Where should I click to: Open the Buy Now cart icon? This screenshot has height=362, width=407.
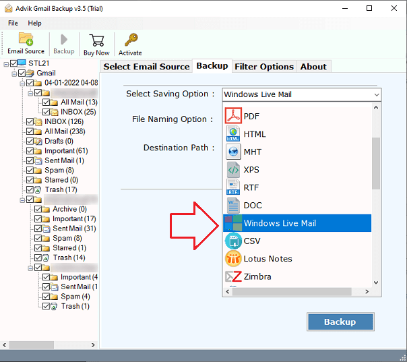96,40
